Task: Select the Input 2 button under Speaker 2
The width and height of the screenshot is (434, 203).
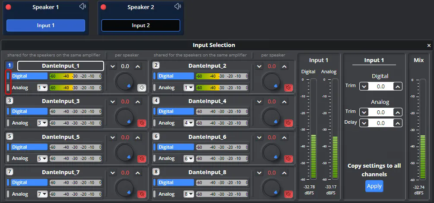Action: tap(141, 25)
